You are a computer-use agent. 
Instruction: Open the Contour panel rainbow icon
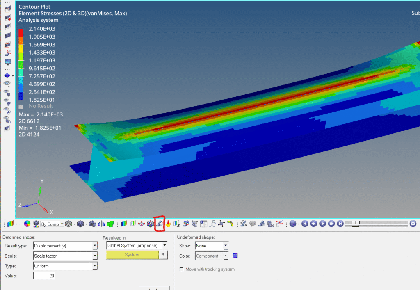124,224
